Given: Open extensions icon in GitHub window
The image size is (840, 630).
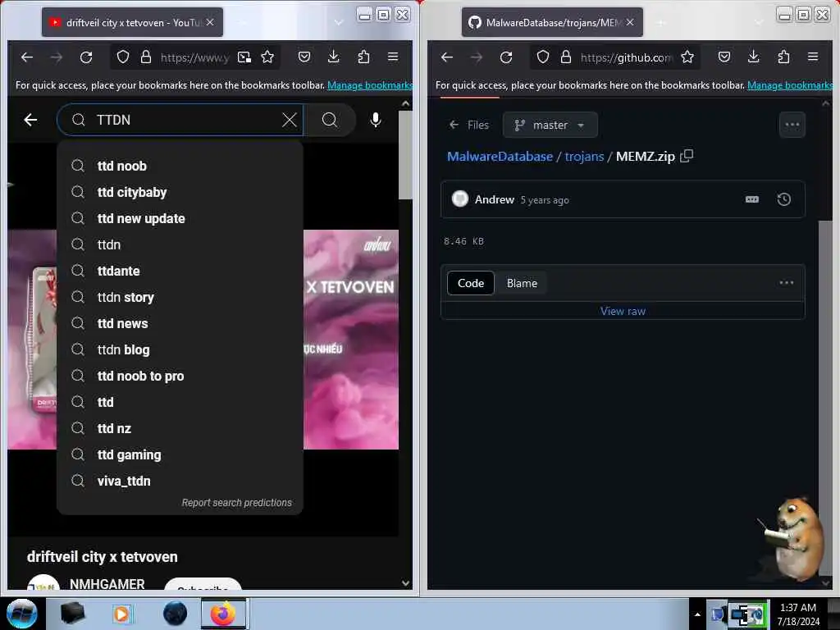Looking at the screenshot, I should click(783, 57).
